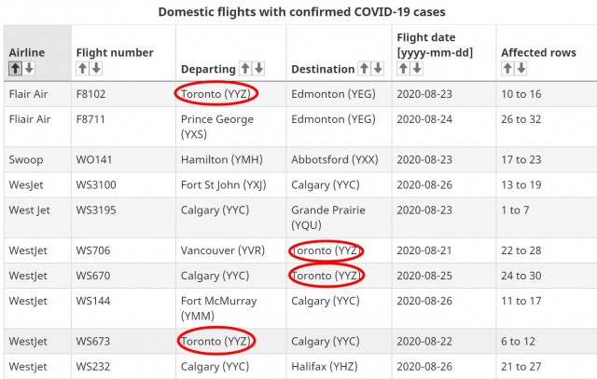Click circled Toronto (YYZ) in WS673 row
Viewport: 597px width, 379px height.
(x=215, y=341)
